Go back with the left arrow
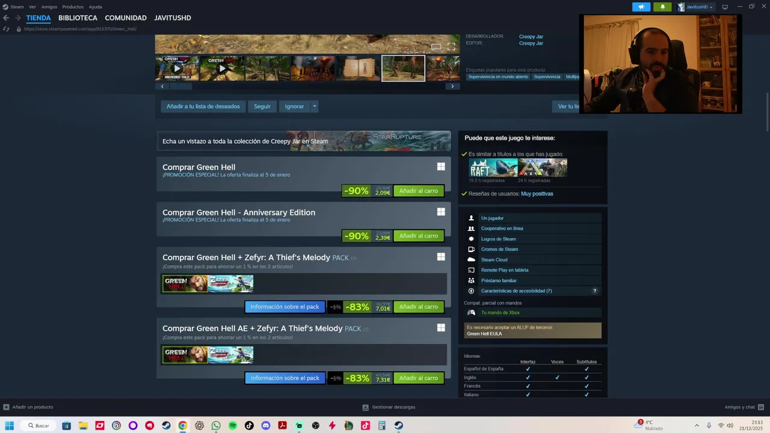The width and height of the screenshot is (770, 433). [6, 18]
